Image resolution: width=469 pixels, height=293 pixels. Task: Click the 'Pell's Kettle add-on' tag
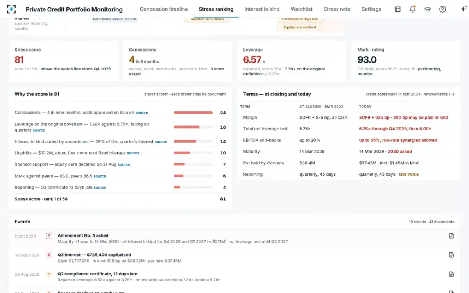115,19
